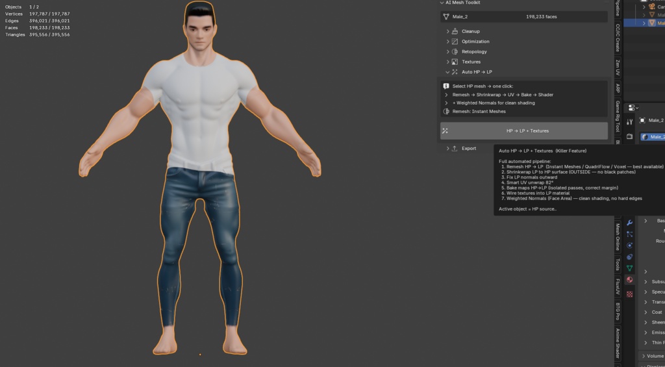Switch to the CC/iC Create sidebar tab
Image resolution: width=665 pixels, height=367 pixels.
618,38
